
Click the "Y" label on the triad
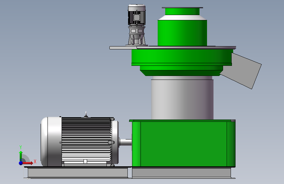[x=21, y=147]
